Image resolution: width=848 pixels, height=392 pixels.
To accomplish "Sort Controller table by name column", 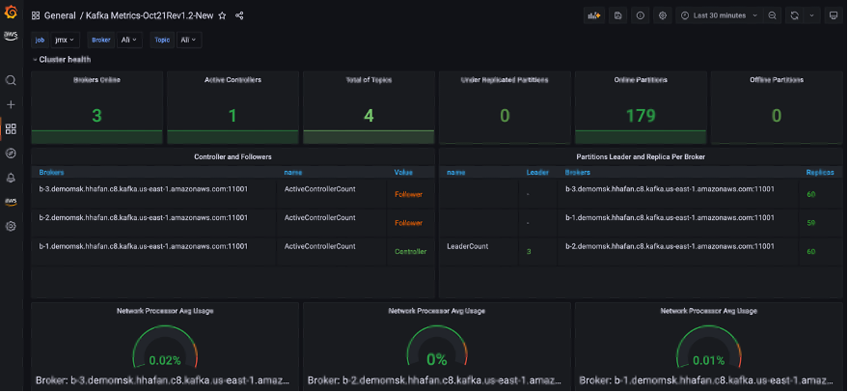I will point(293,173).
